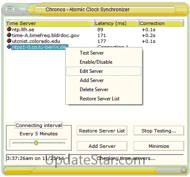Pick Add Server in the context menu
Viewport: 190px width, 177px height.
pos(104,80)
